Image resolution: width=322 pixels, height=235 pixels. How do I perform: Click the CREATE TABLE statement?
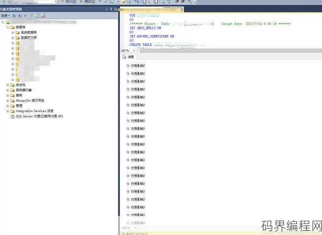(x=141, y=45)
